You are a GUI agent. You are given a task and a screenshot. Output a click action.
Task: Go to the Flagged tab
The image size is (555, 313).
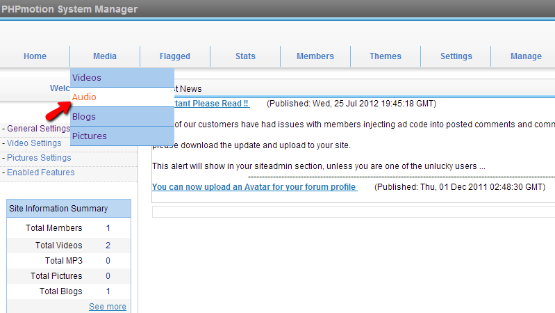(x=175, y=56)
